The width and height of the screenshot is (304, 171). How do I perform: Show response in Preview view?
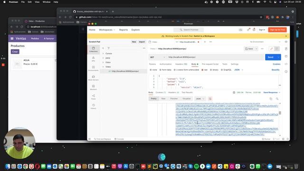point(174,99)
